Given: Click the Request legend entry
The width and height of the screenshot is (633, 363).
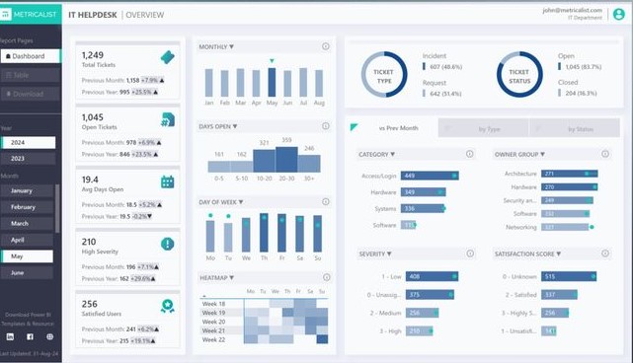Looking at the screenshot, I should pyautogui.click(x=441, y=89).
